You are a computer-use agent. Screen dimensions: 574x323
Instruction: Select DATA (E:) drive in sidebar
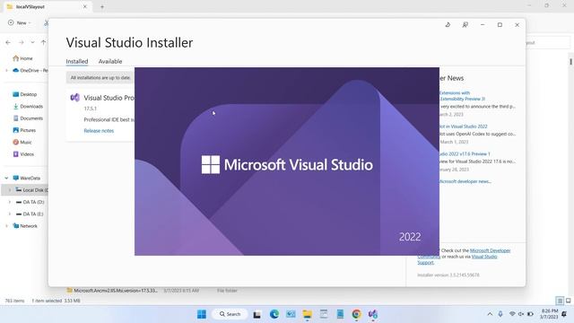pyautogui.click(x=30, y=214)
